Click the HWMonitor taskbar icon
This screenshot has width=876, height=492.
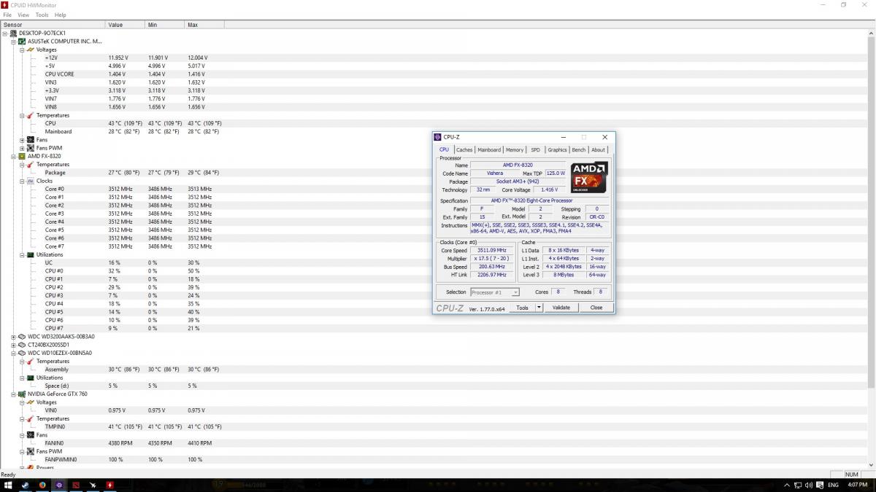pos(110,485)
